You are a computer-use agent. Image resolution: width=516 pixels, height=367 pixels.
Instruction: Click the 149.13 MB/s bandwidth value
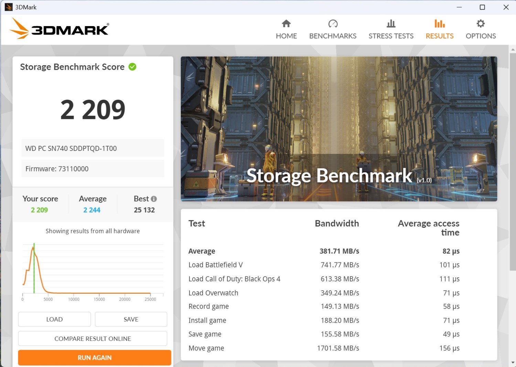(340, 307)
